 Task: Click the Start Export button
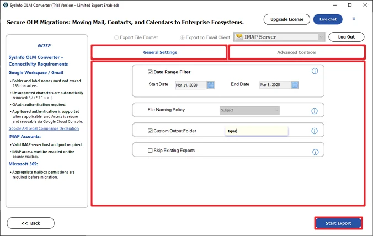click(338, 223)
